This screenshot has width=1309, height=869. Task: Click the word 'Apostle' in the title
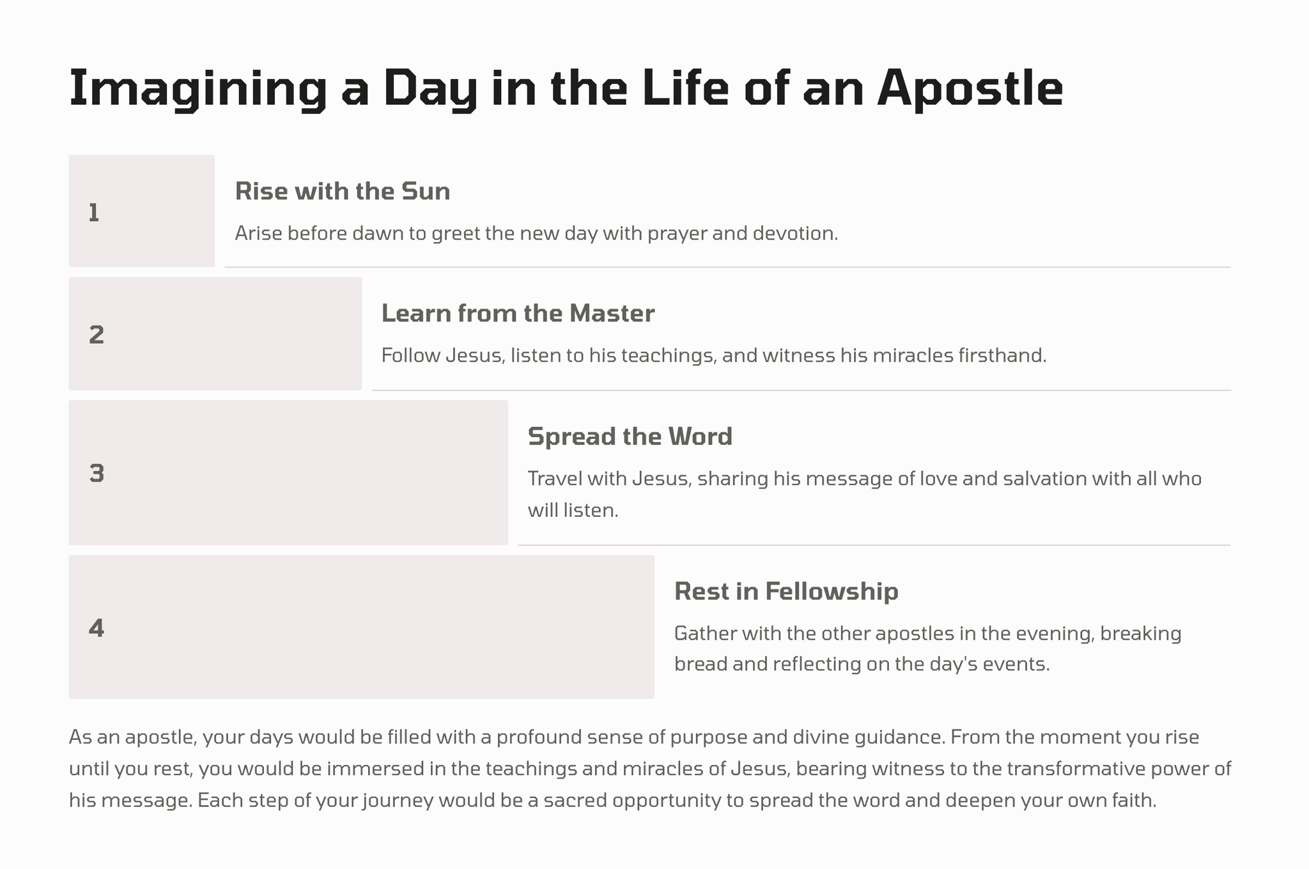[970, 89]
